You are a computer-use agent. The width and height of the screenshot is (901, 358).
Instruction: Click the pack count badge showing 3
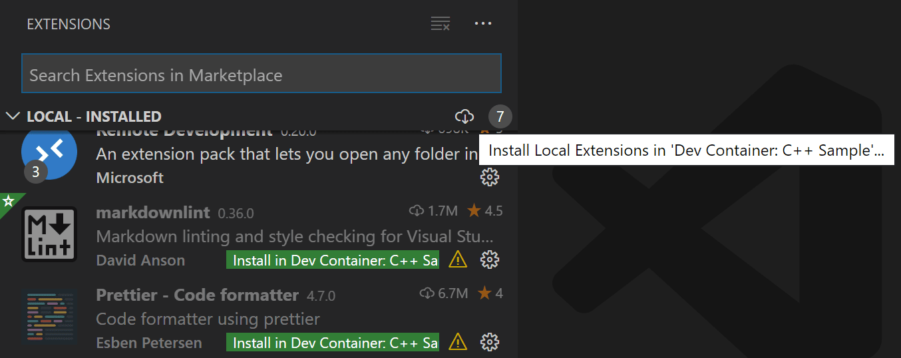coord(36,172)
